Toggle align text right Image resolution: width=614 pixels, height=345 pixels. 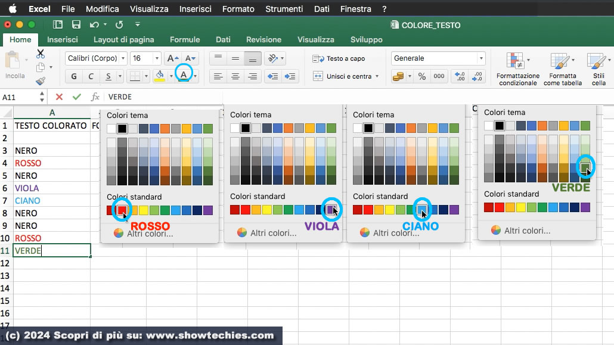click(x=253, y=76)
